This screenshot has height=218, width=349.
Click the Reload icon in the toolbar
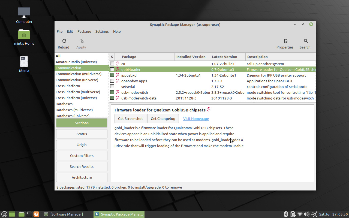pos(64,44)
